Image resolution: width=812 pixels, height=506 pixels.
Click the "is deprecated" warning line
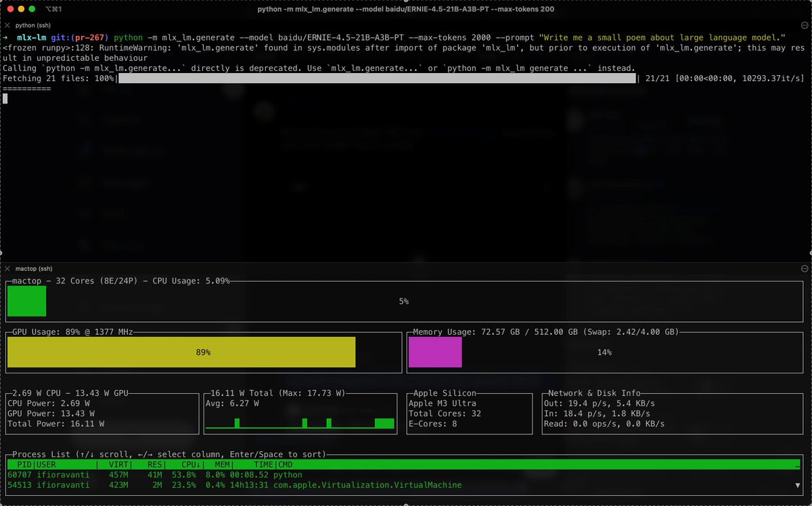[x=319, y=69]
